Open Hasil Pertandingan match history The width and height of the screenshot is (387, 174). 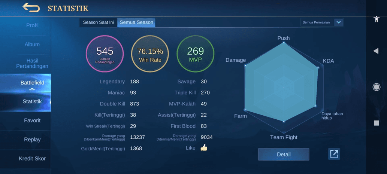32,64
